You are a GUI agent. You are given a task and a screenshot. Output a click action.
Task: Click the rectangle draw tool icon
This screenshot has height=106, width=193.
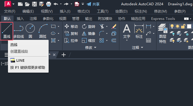(x=53, y=26)
